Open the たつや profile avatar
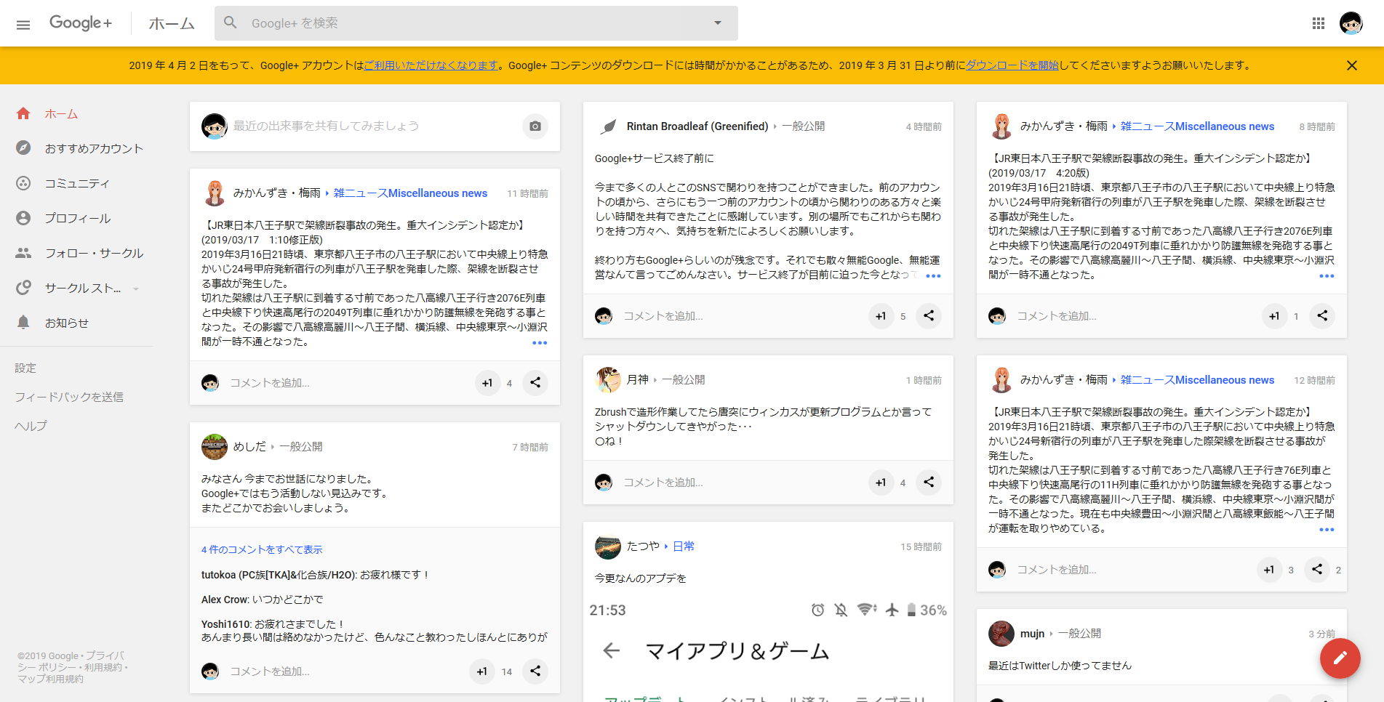1384x702 pixels. tap(608, 546)
